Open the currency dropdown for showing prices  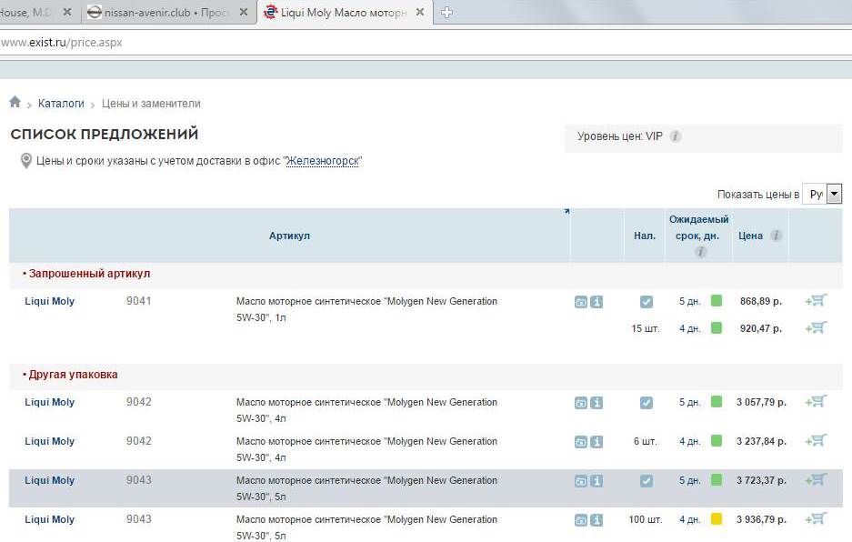[834, 194]
